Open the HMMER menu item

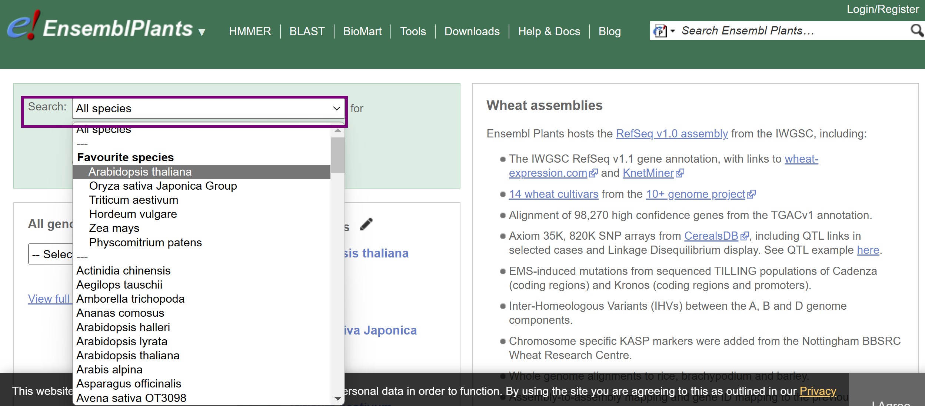click(250, 31)
